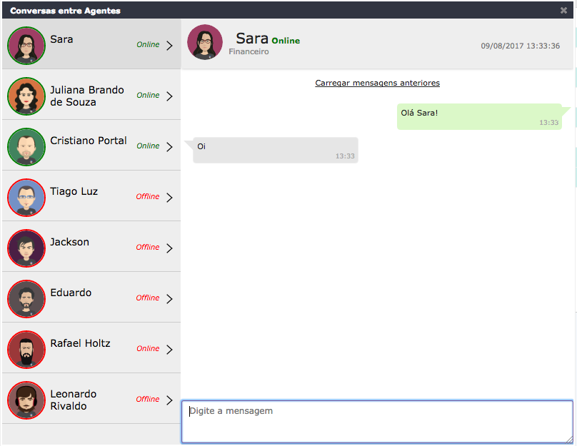Viewport: 577px width, 446px height.
Task: Click Eduardo's profile avatar
Action: (26, 298)
